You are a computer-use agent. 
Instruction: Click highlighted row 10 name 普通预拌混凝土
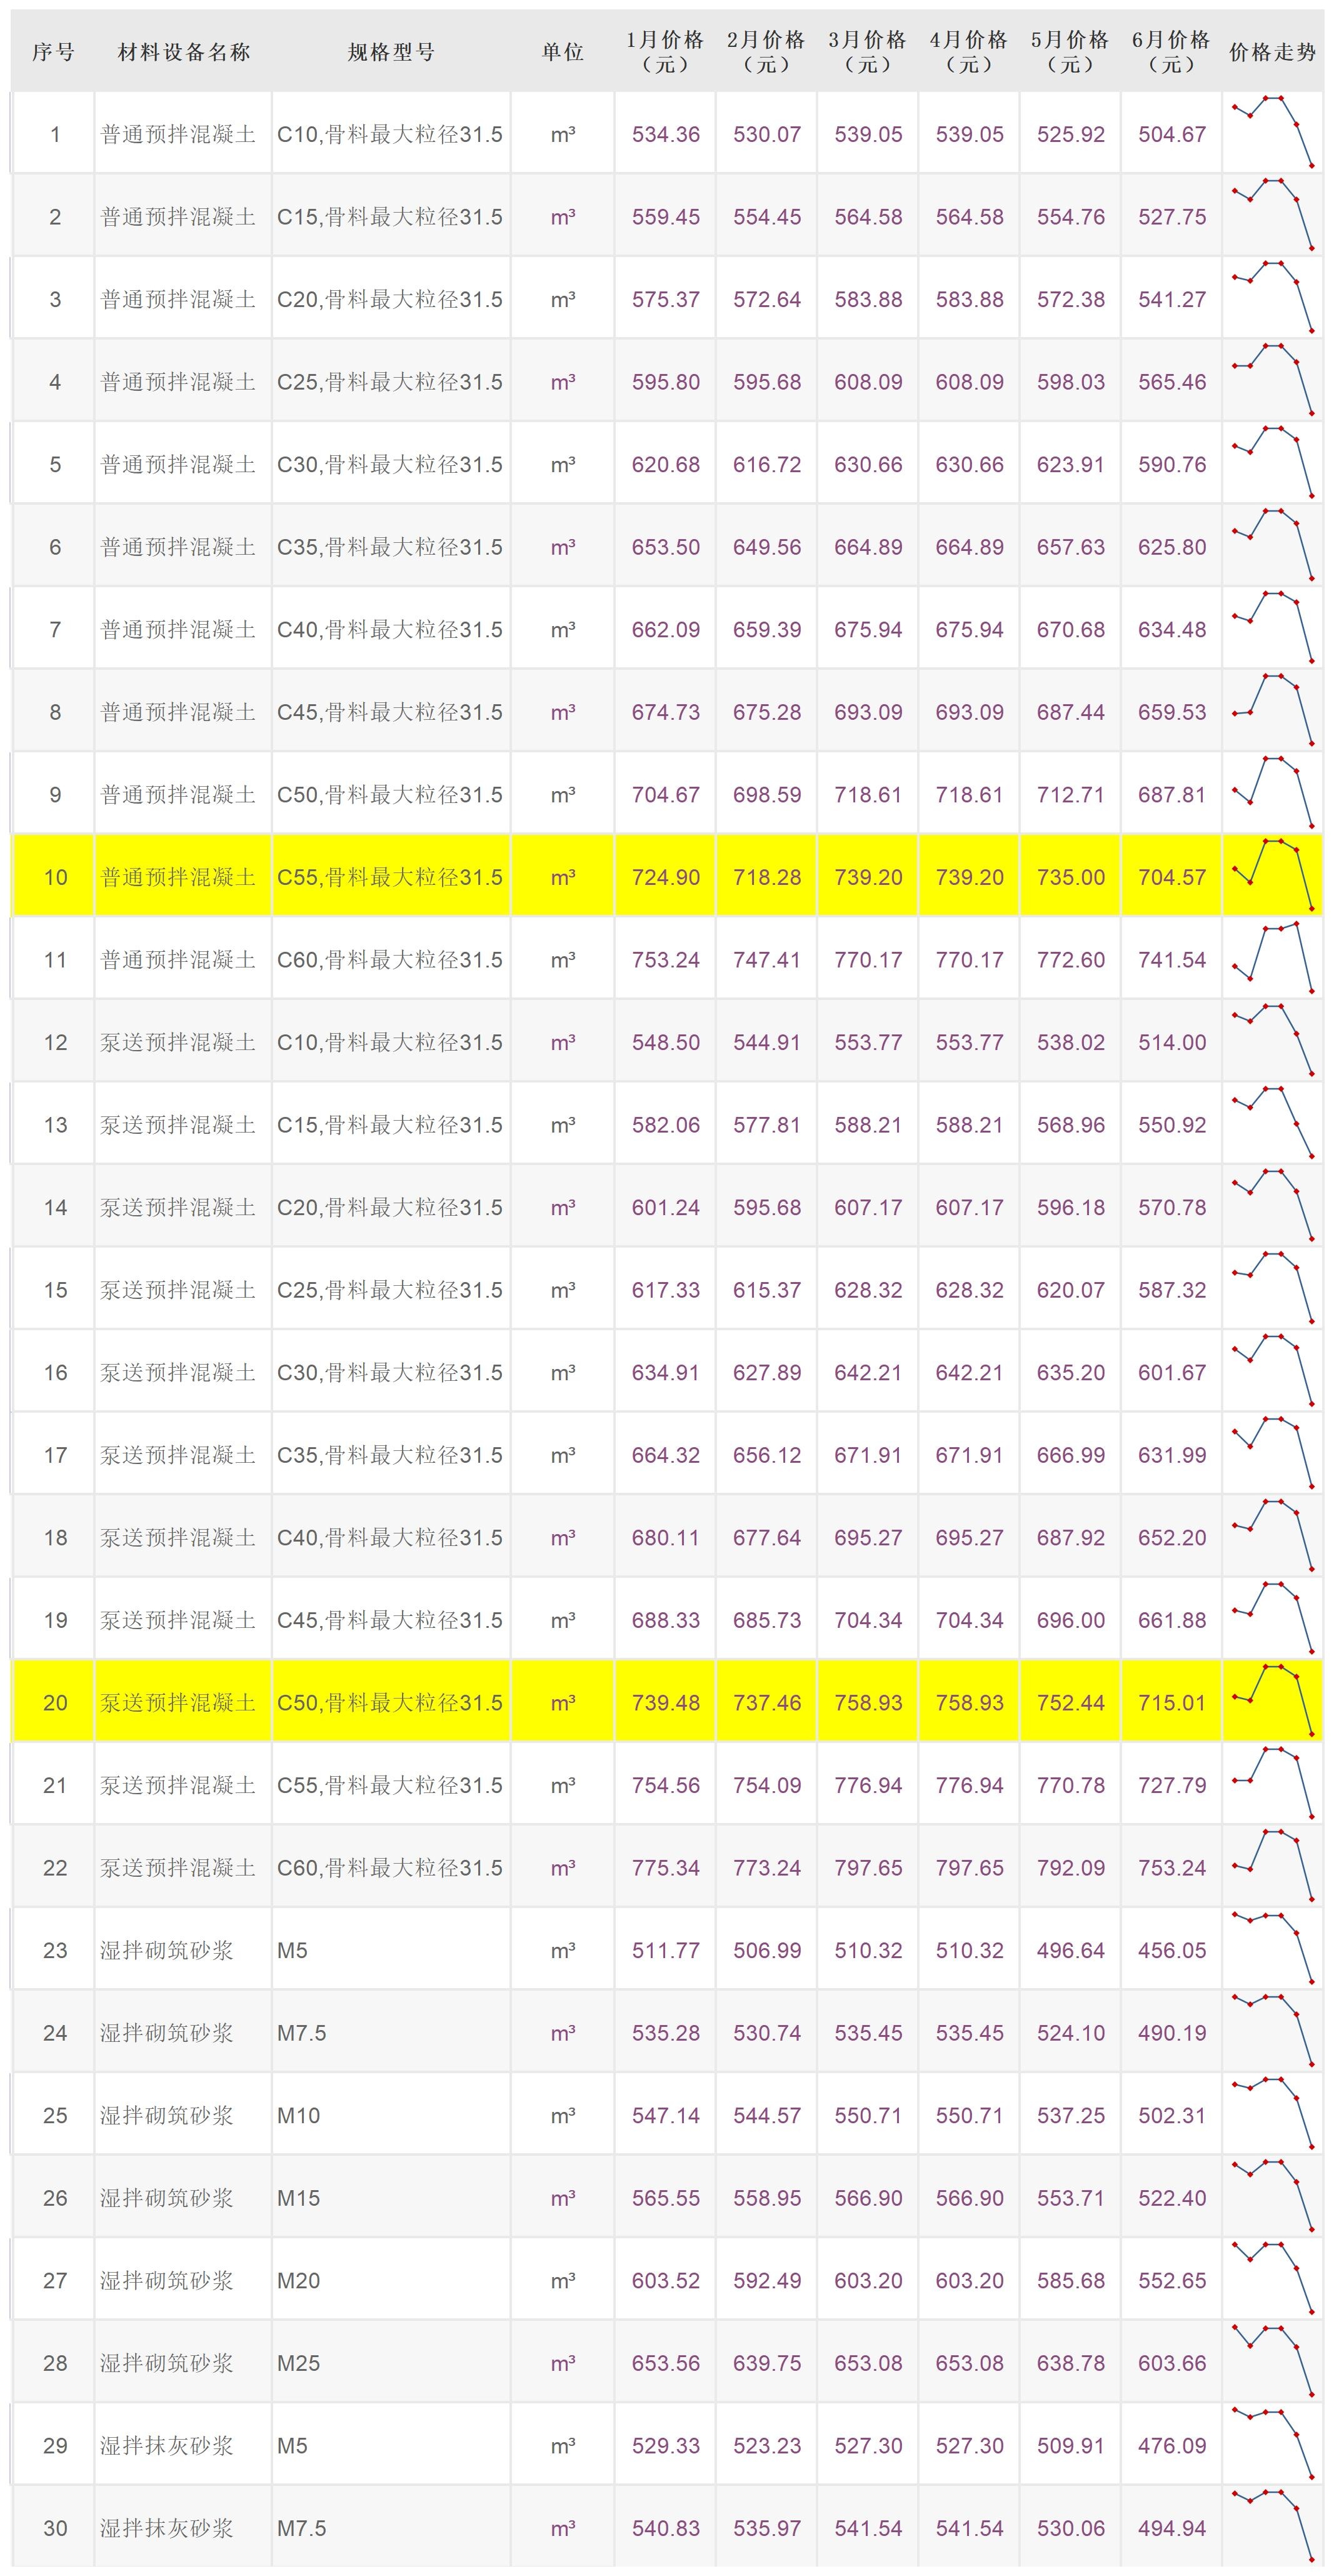click(178, 877)
